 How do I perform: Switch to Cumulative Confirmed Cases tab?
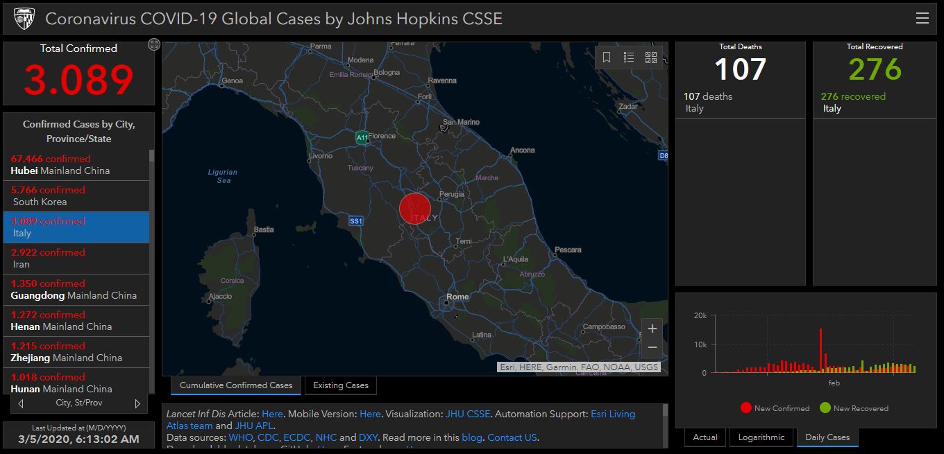tap(236, 385)
